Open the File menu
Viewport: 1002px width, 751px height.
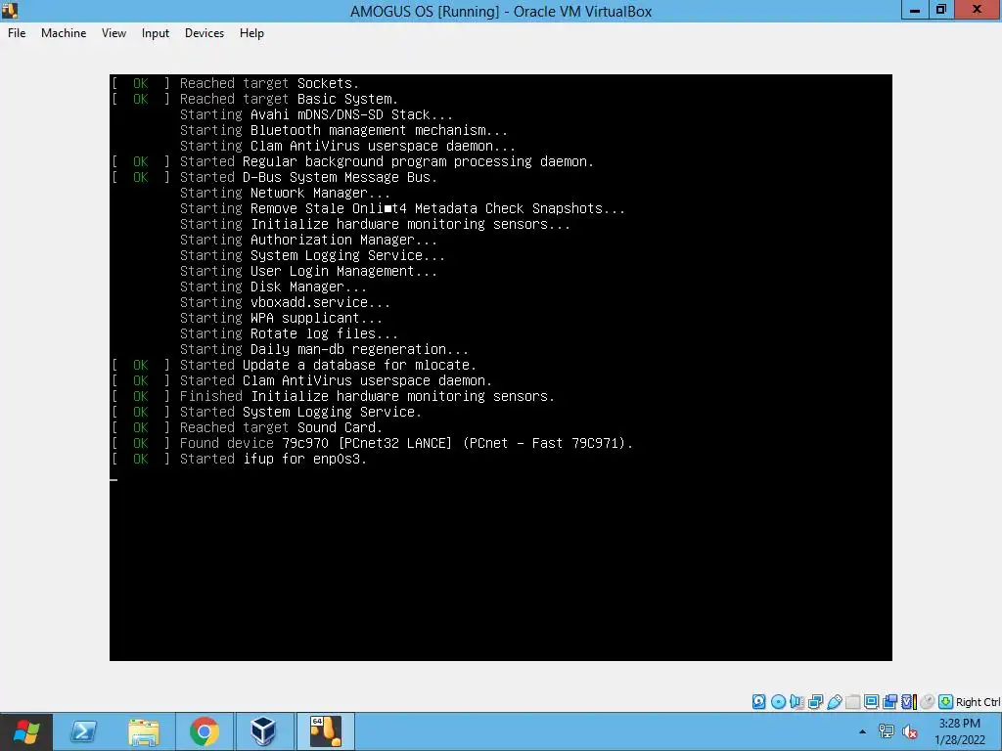[17, 33]
